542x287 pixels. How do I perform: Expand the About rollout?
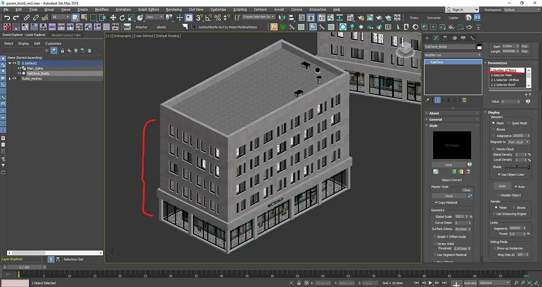(434, 113)
